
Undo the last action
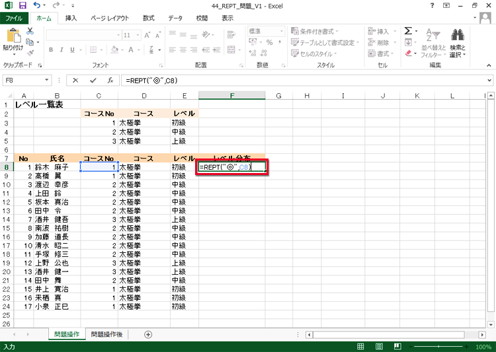click(37, 5)
